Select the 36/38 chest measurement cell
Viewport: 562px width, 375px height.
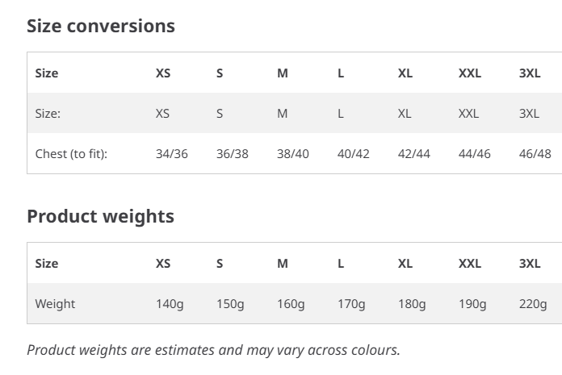click(x=232, y=153)
